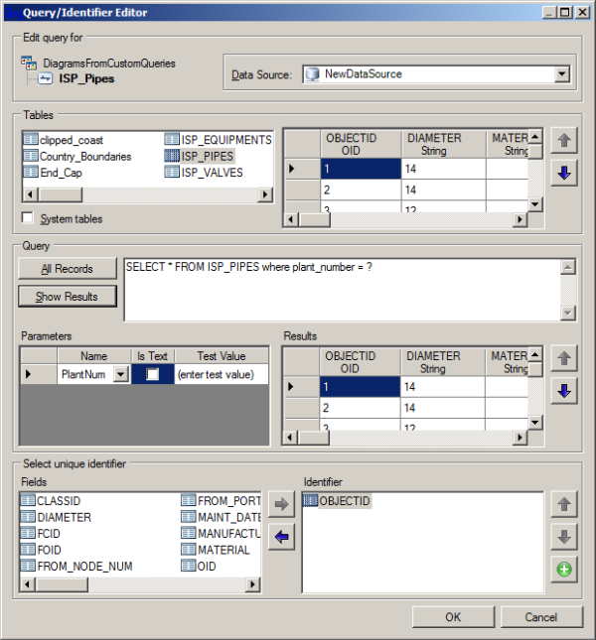
Task: Open the Data Source dropdown
Action: pyautogui.click(x=562, y=74)
